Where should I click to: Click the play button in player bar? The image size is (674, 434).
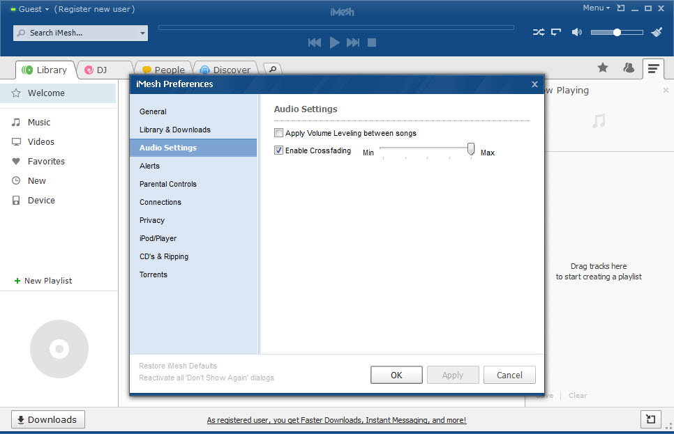pyautogui.click(x=334, y=42)
